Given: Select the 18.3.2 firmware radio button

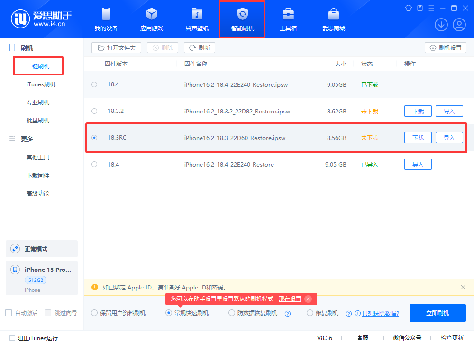Looking at the screenshot, I should [94, 111].
